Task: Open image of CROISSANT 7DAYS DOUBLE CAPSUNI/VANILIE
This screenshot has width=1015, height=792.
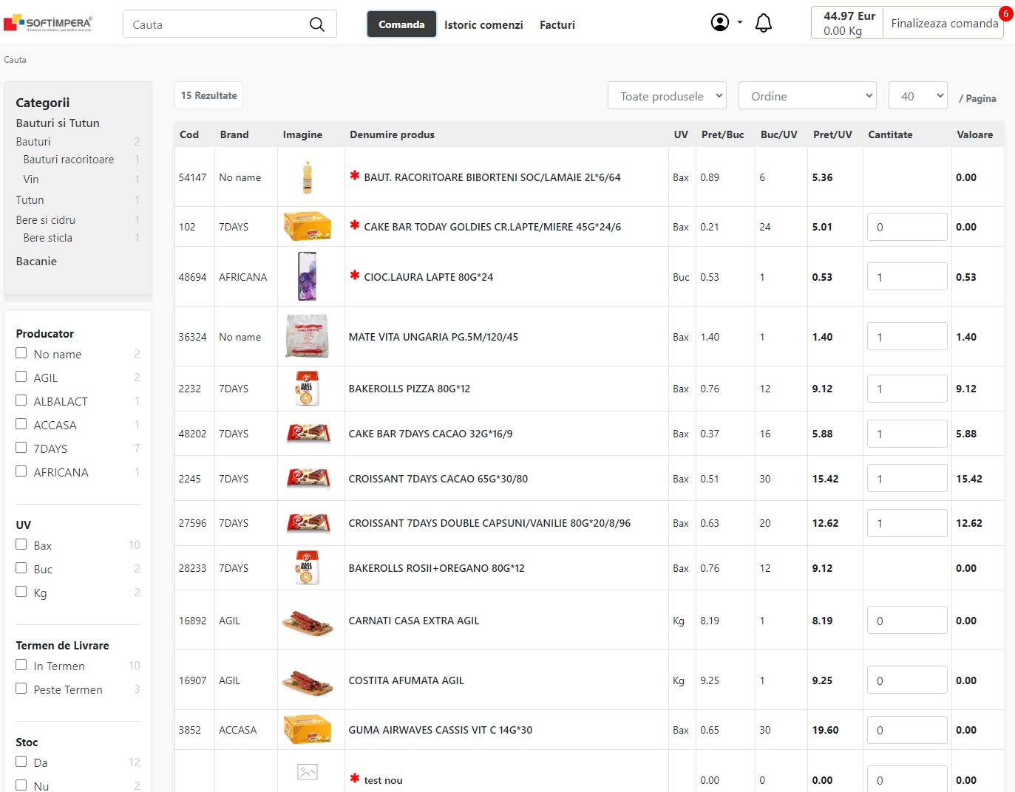Action: point(308,523)
